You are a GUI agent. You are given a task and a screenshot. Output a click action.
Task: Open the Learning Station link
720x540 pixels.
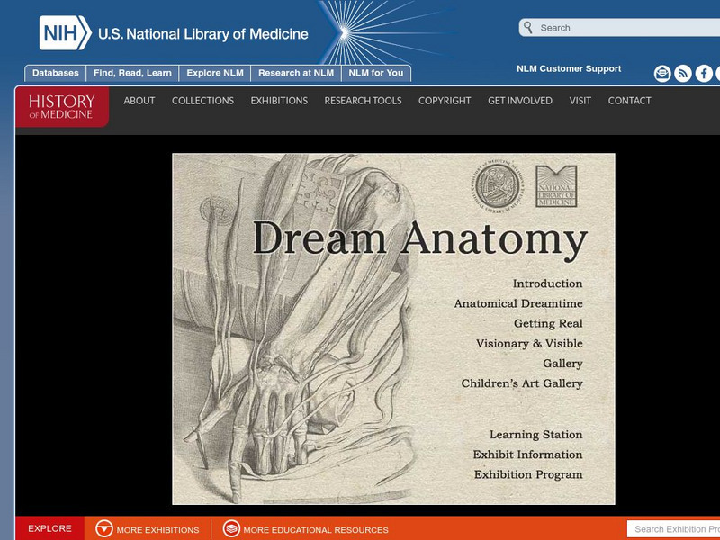point(535,435)
